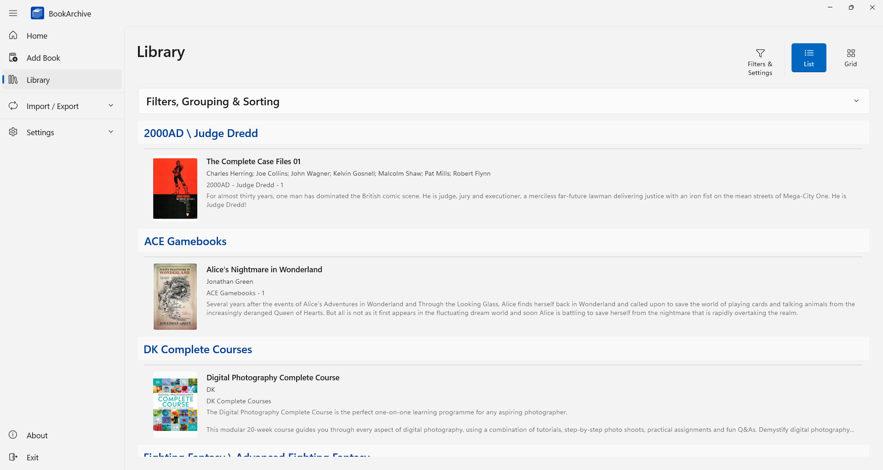
Task: Click the Exit icon in sidebar
Action: coord(13,457)
